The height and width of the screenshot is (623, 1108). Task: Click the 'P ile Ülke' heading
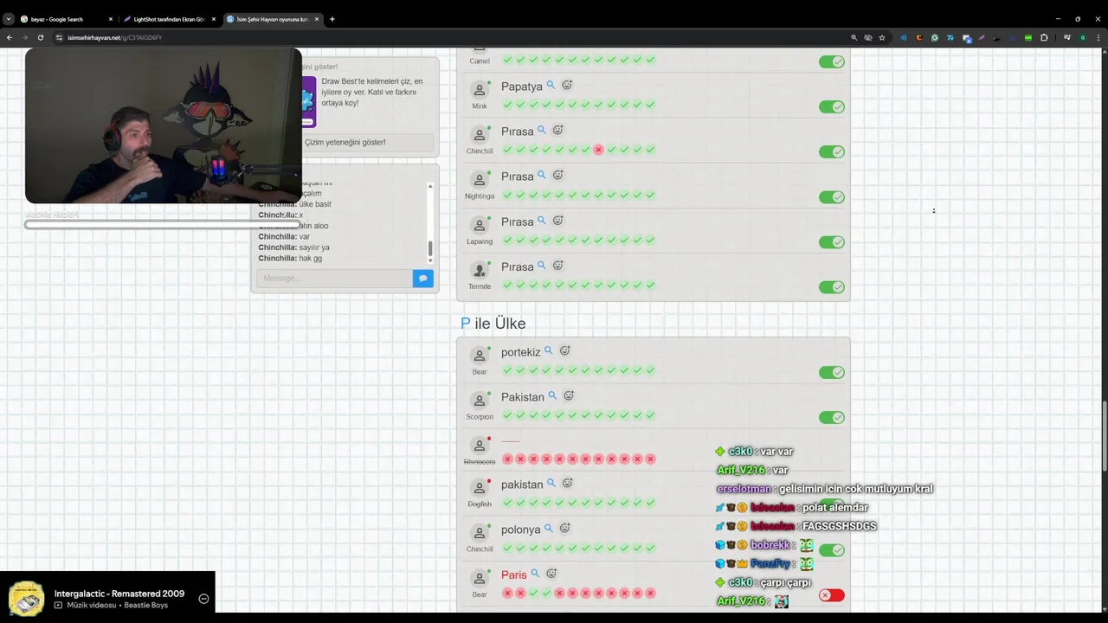pos(493,323)
